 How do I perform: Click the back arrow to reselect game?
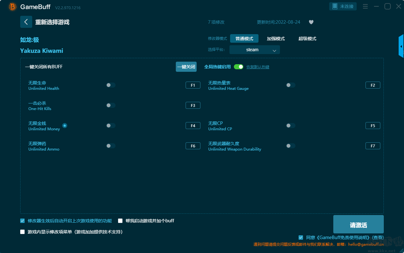(26, 22)
